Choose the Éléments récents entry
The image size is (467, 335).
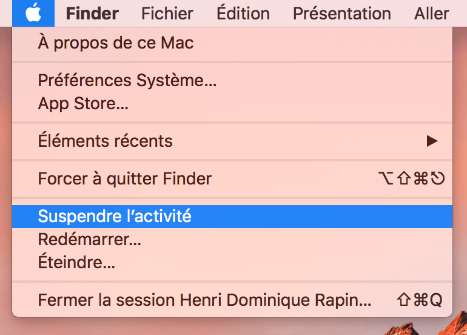105,141
